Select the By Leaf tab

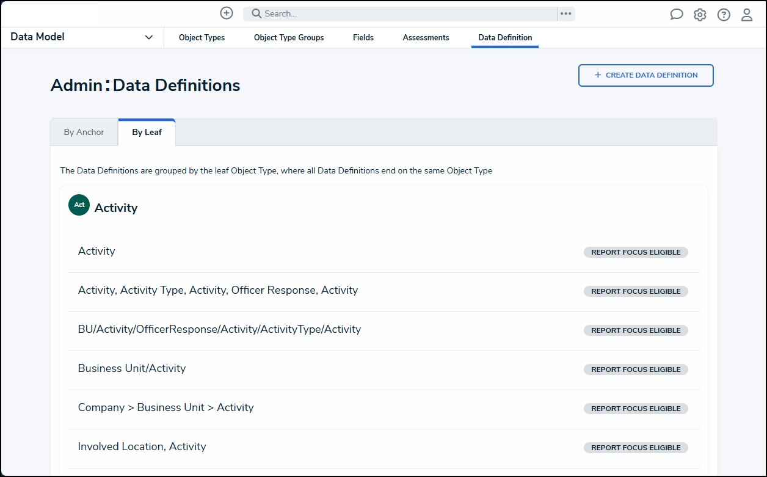coord(147,132)
